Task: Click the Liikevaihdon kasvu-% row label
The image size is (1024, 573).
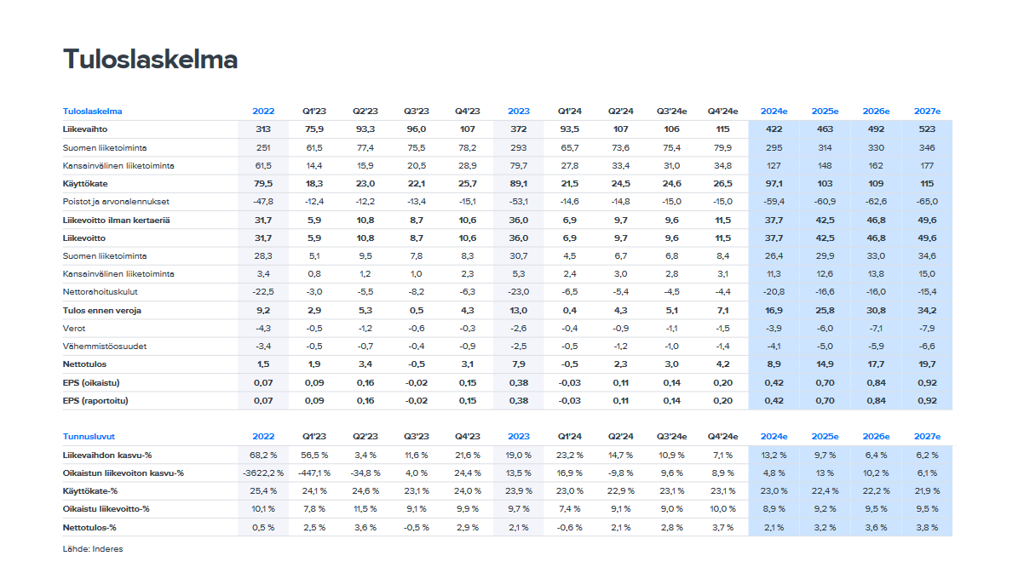Action: point(112,455)
